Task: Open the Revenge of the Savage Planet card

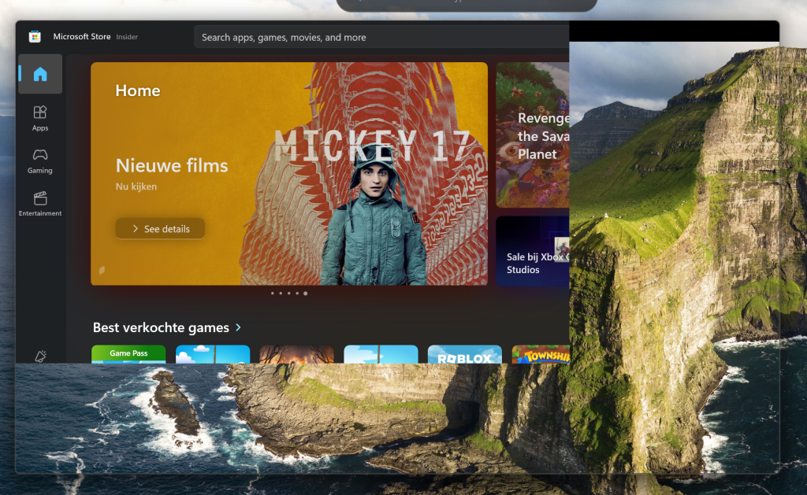Action: (533, 135)
